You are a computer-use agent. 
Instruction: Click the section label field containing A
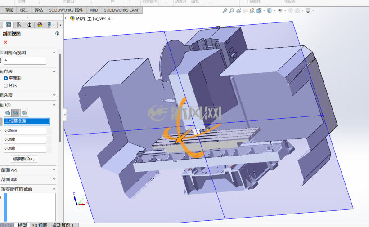(25, 60)
